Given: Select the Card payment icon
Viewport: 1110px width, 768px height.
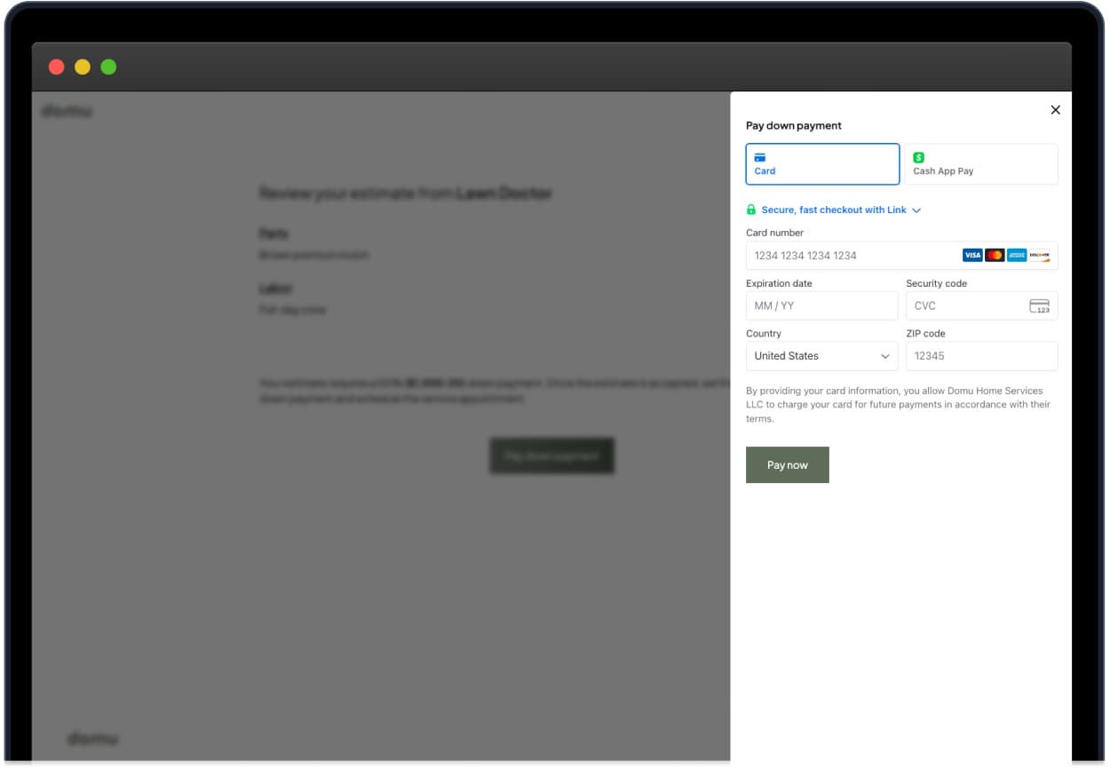Looking at the screenshot, I should [762, 157].
